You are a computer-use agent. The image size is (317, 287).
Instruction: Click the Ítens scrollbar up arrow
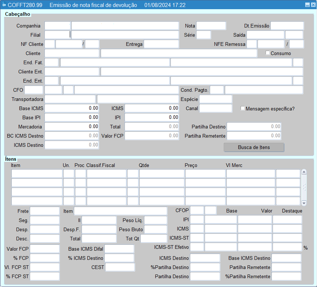pyautogui.click(x=304, y=172)
